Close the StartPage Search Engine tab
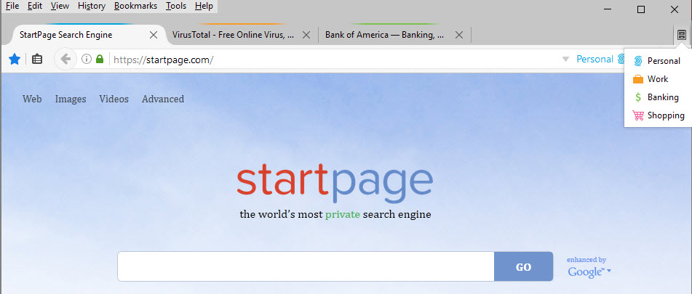Screen dimensions: 692x294 pyautogui.click(x=154, y=35)
